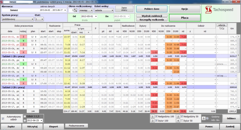Select the red N day-type badge for 2013-05-12
Screen dimensions: 241x130
click(23, 83)
